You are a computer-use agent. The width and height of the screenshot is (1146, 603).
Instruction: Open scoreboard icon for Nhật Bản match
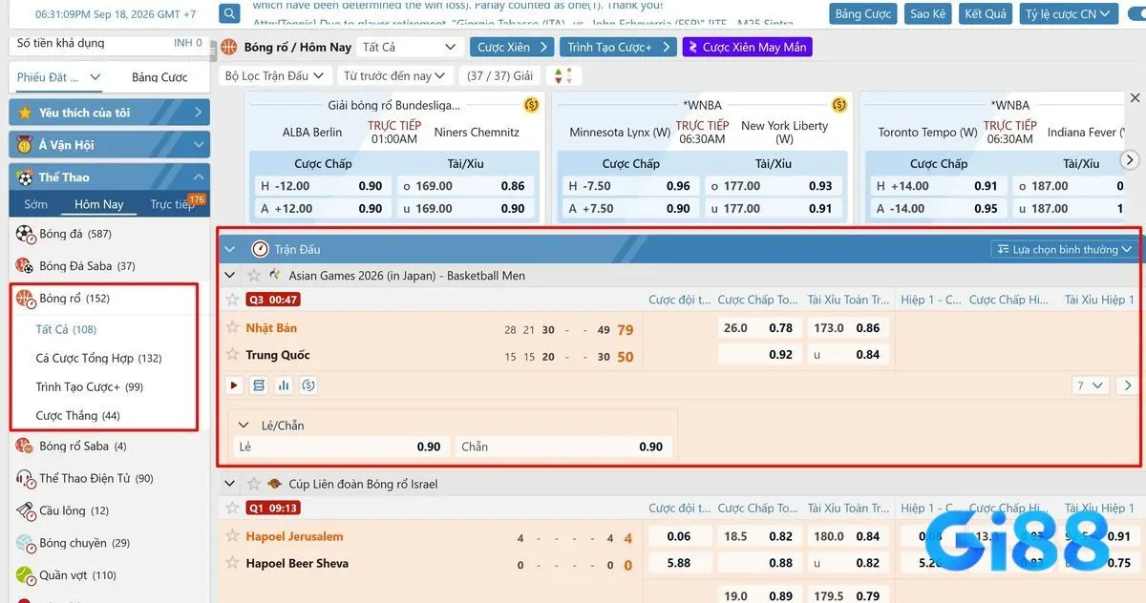(259, 385)
